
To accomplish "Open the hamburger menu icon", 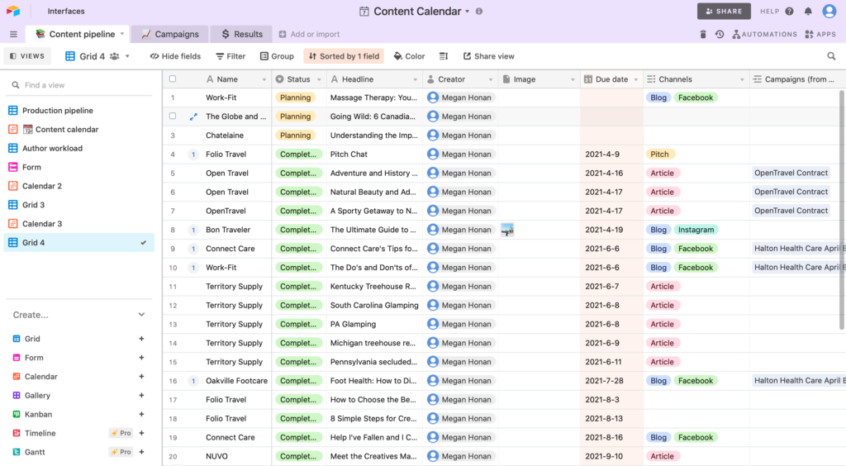I will click(13, 34).
